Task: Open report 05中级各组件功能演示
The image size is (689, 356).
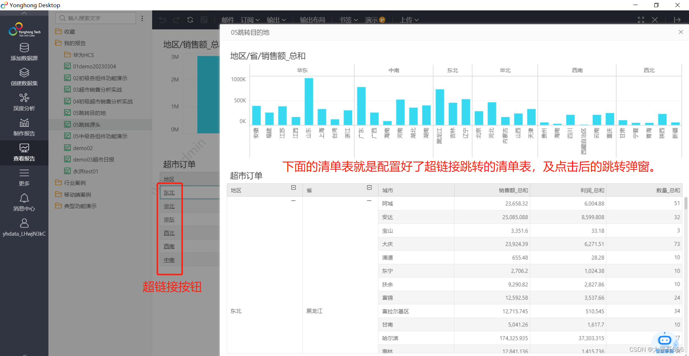Action: 96,136
